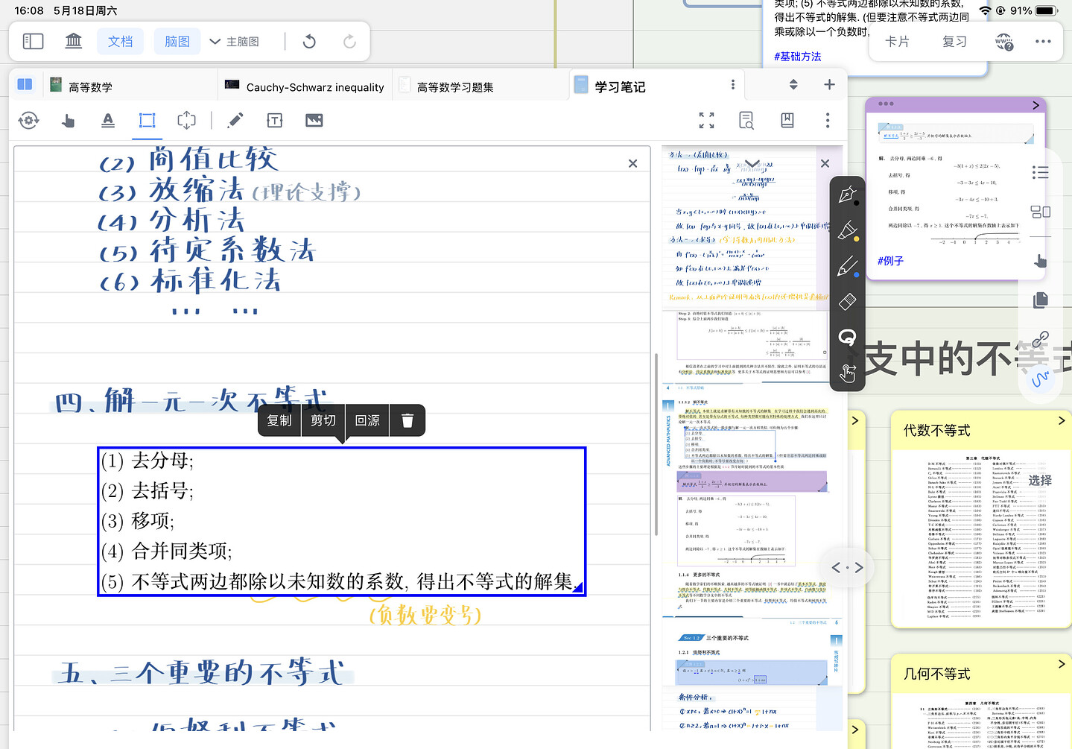
Task: Expand the 主脑图 dropdown
Action: pos(234,42)
